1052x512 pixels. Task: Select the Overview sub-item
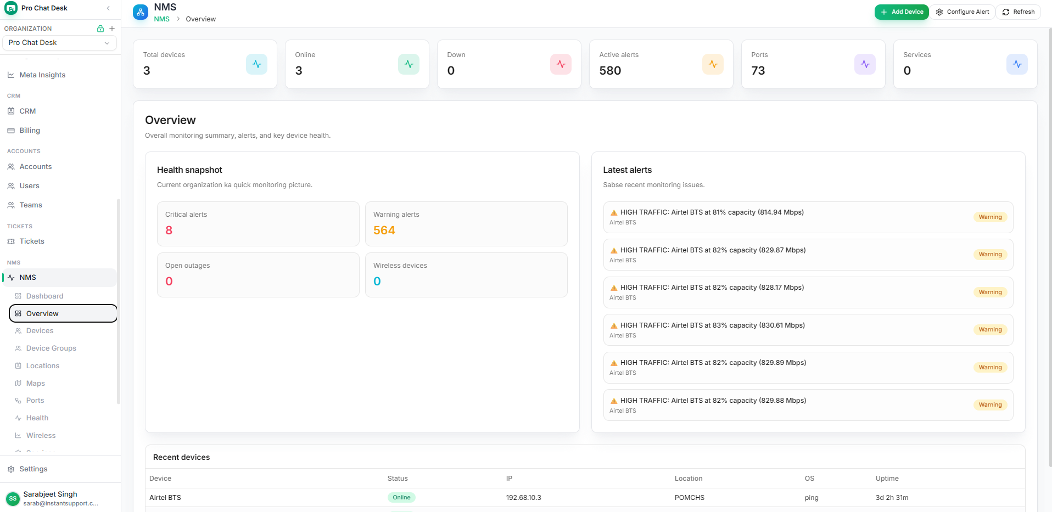coord(63,313)
